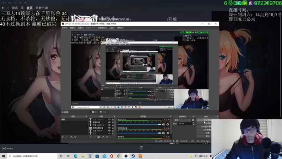This screenshot has width=282, height=159.
Task: Toggle lock on video capture device source
Action: point(113,128)
